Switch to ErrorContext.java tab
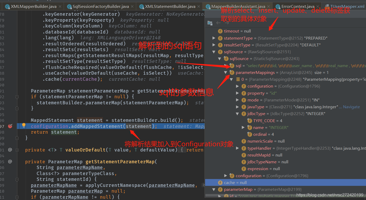The height and width of the screenshot is (200, 366). (298, 6)
